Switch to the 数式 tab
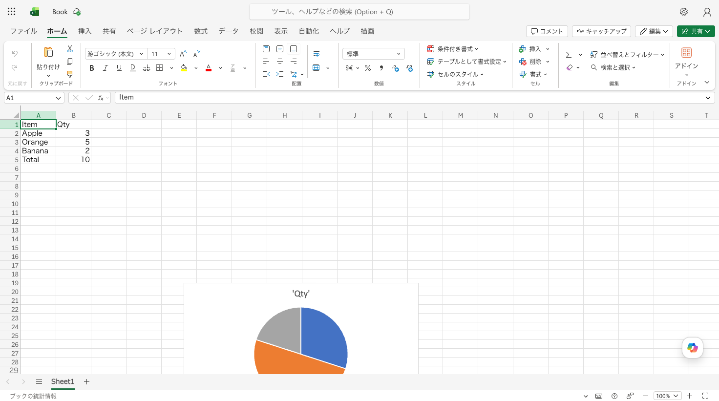Image resolution: width=719 pixels, height=401 pixels. (201, 31)
